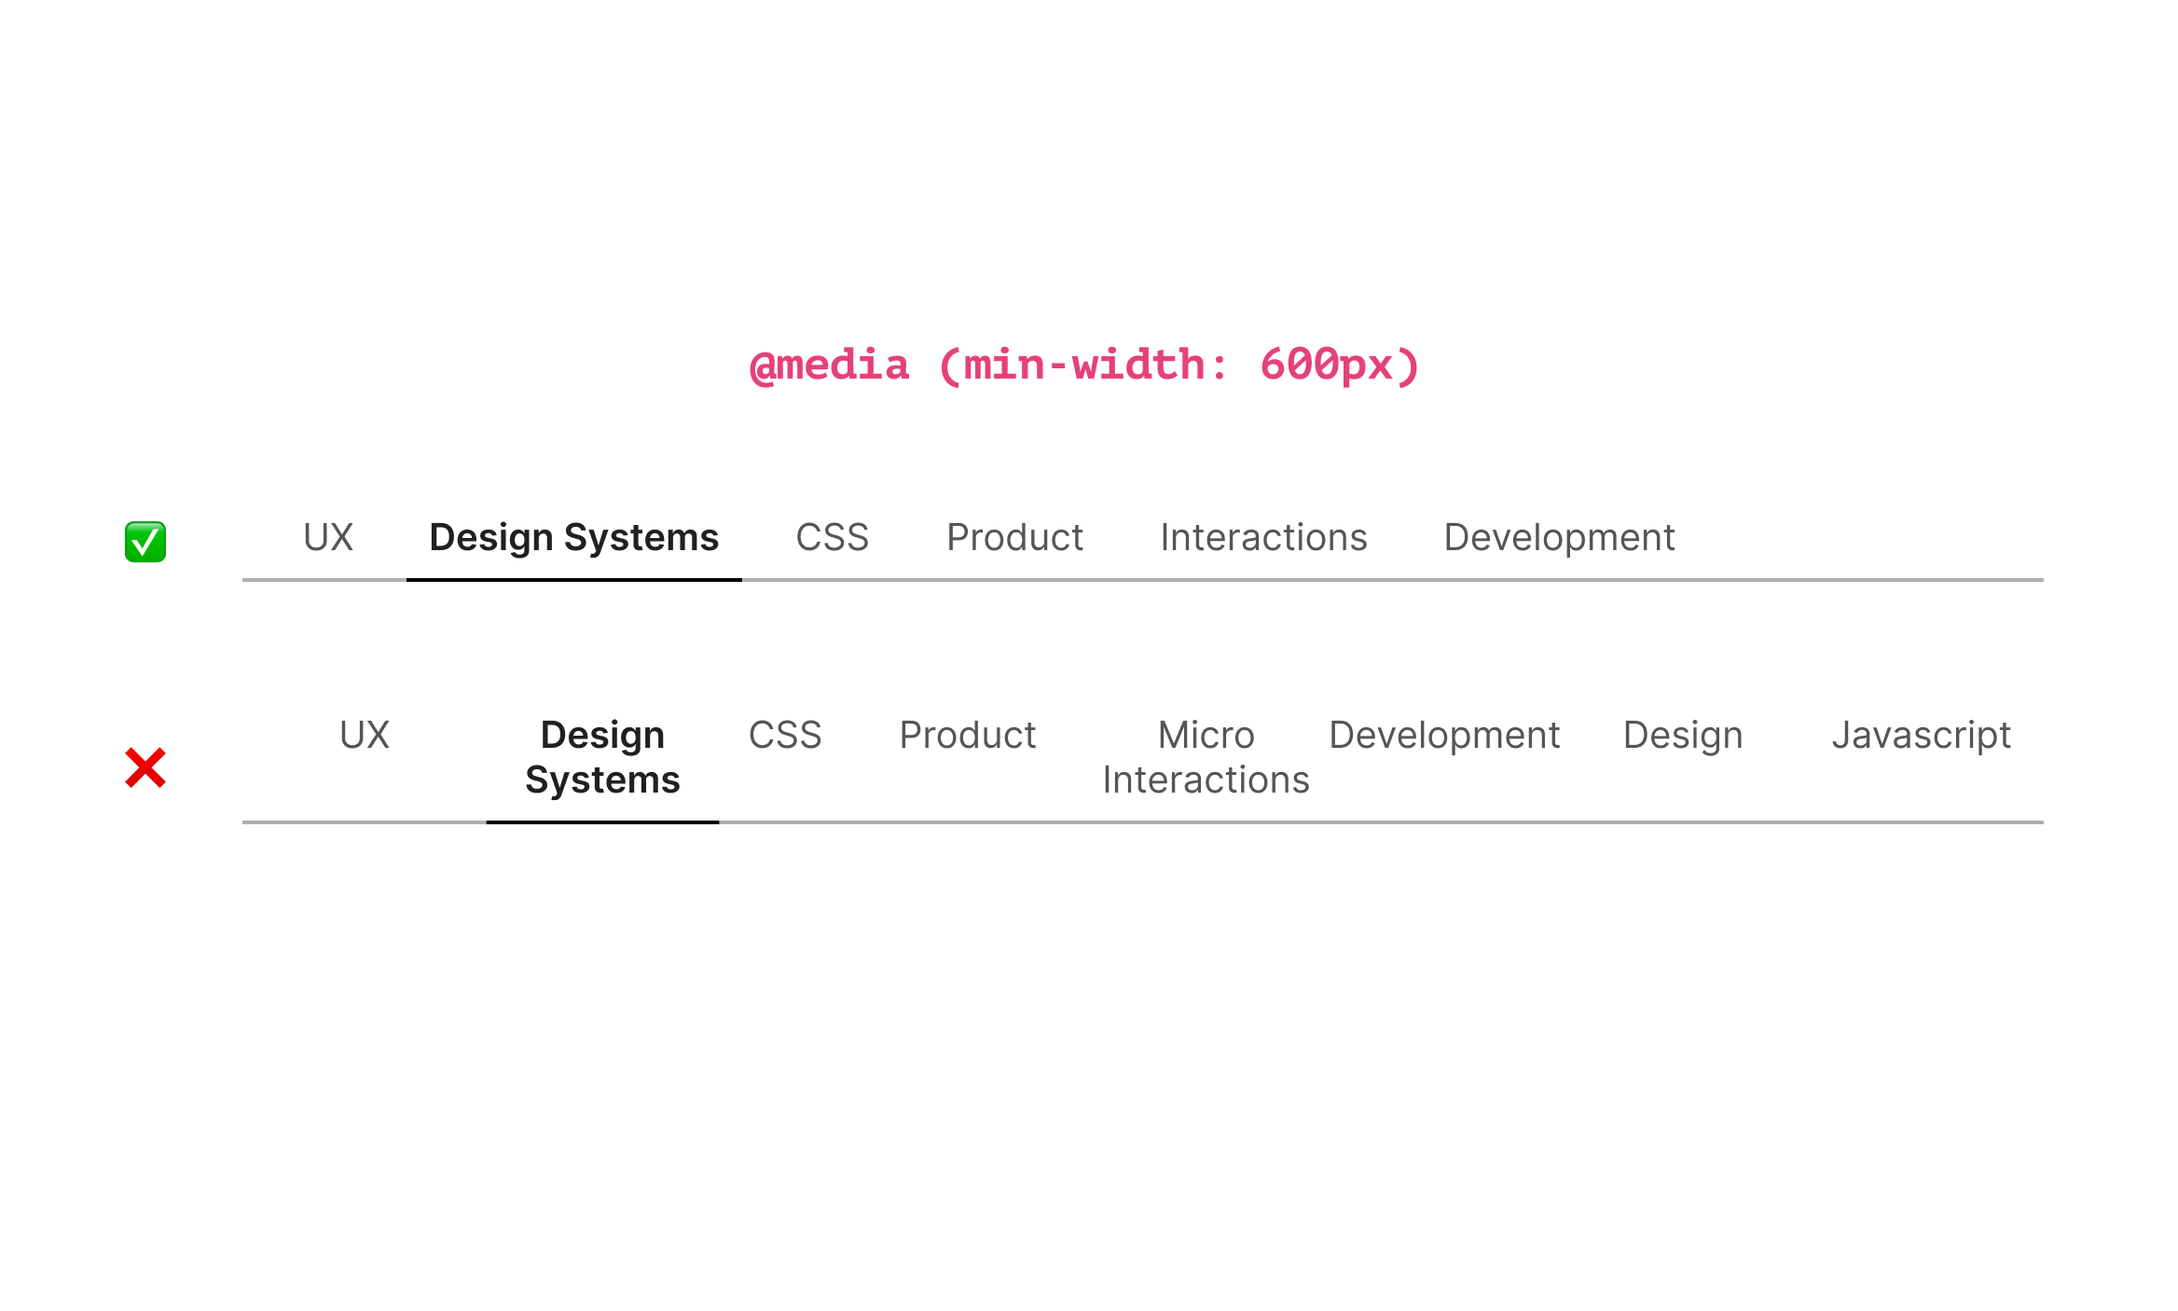Open the Javascript tab
The image size is (2178, 1311).
[1921, 736]
